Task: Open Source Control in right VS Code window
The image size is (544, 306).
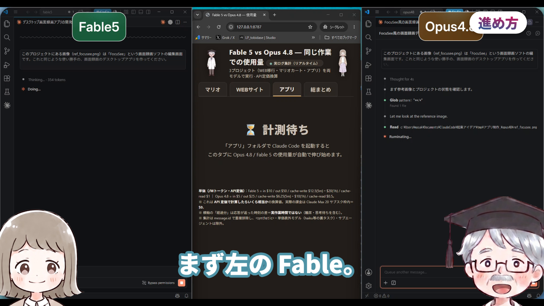Action: (x=368, y=51)
